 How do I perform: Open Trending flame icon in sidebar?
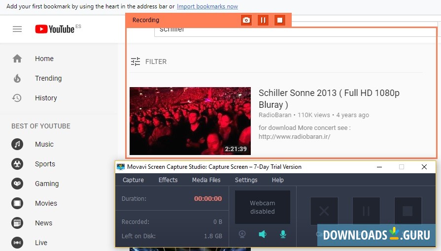coord(17,78)
